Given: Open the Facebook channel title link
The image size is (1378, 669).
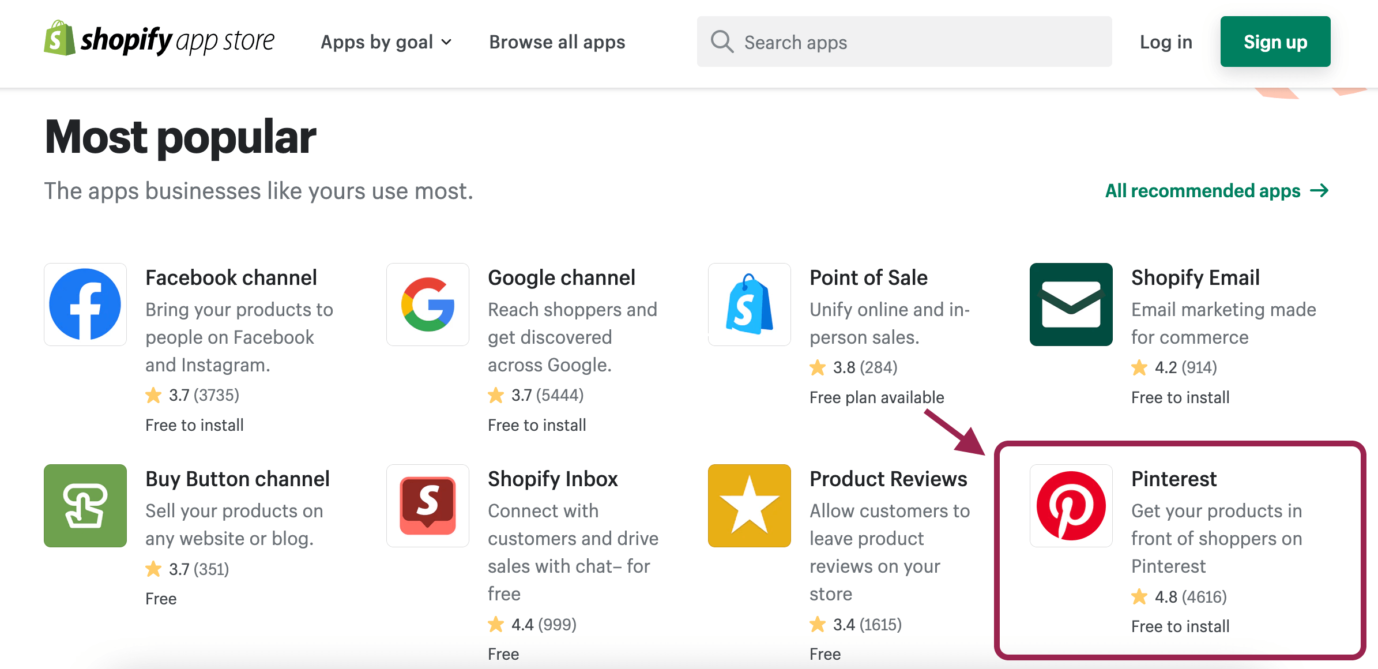Looking at the screenshot, I should (x=231, y=277).
